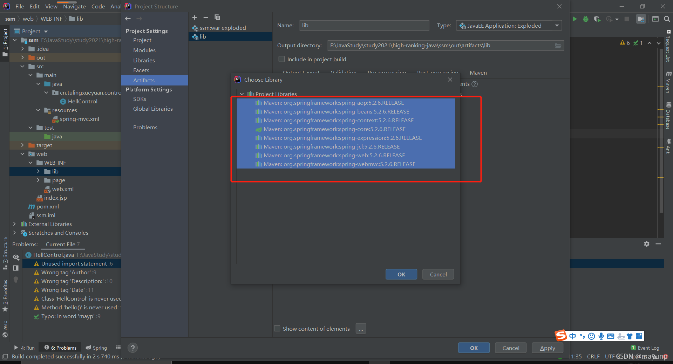
Task: Go back with the left arrow icon
Action: [128, 19]
